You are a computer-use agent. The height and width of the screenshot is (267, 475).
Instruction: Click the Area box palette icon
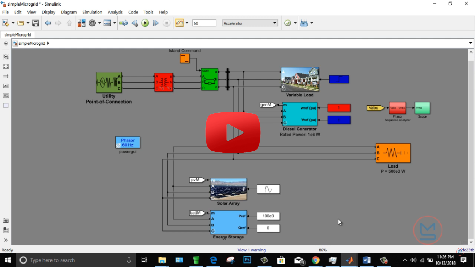[6, 105]
